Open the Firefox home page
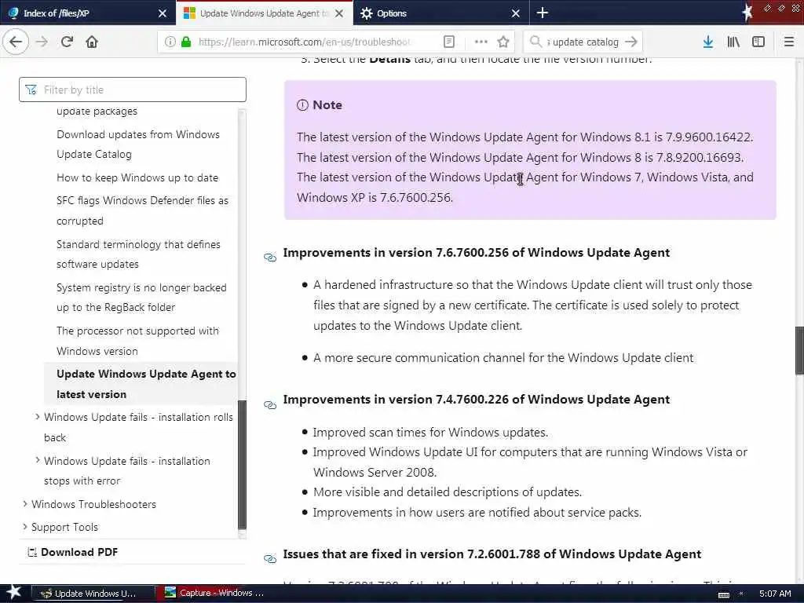804x603 pixels. (x=92, y=42)
